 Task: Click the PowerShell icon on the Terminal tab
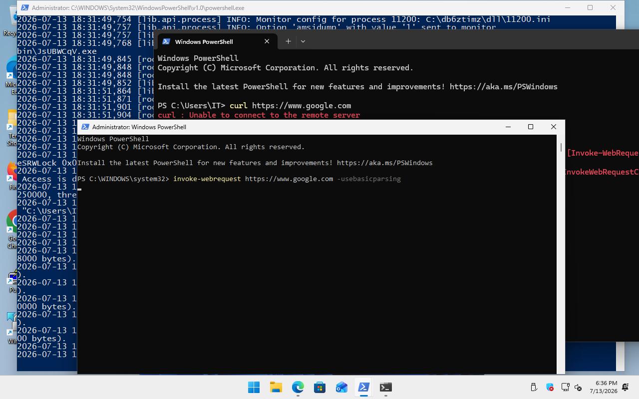tap(166, 41)
